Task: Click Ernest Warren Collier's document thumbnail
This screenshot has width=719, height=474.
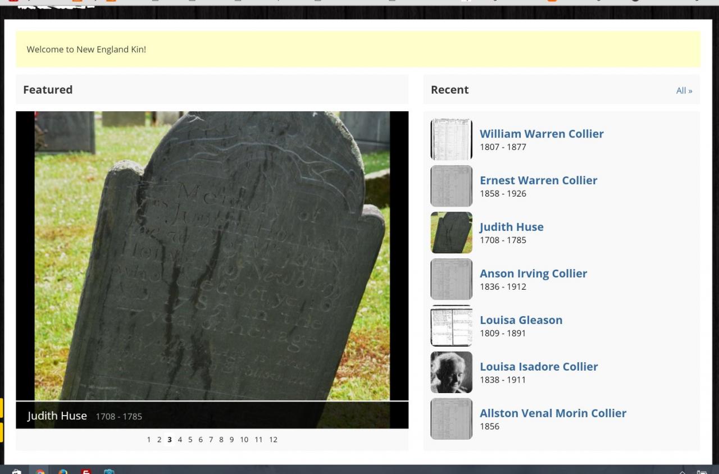Action: pos(451,186)
